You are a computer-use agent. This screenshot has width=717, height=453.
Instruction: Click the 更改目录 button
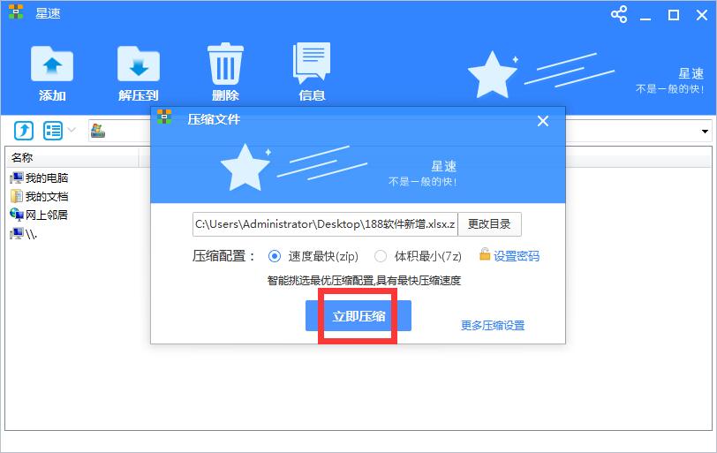(x=489, y=224)
